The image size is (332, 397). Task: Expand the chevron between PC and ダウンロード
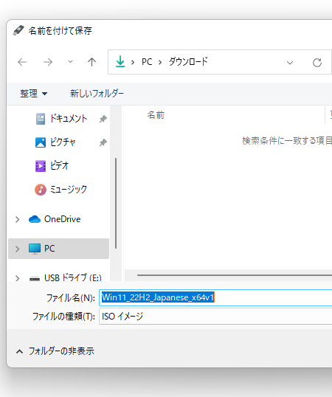[x=160, y=62]
